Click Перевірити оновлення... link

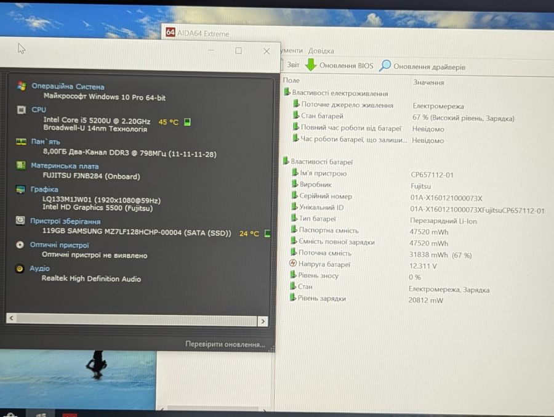225,344
